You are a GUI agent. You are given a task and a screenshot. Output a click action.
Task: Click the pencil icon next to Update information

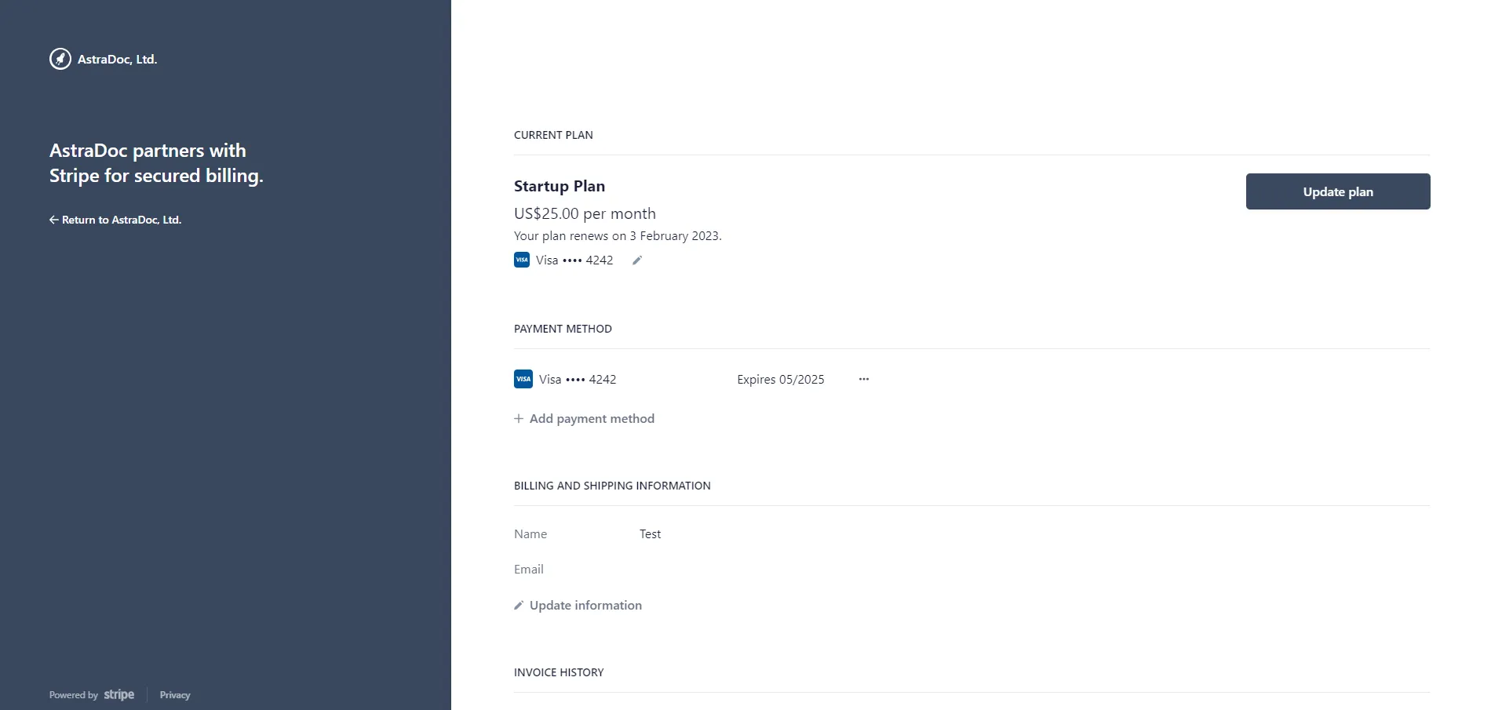coord(519,605)
